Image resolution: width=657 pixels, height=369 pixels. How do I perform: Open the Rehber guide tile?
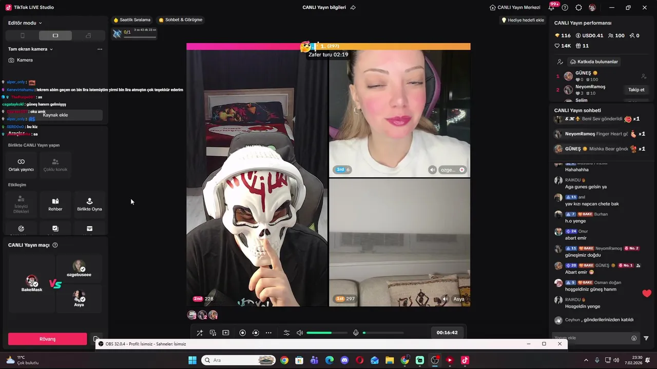pos(55,204)
